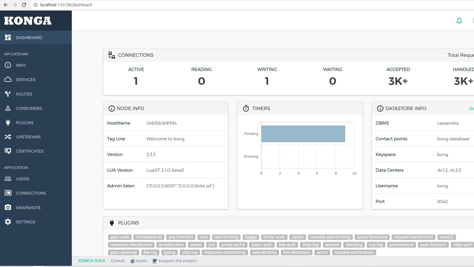This screenshot has width=474, height=267.
Task: Click the zipkin plugin tag
Action: pos(298,237)
